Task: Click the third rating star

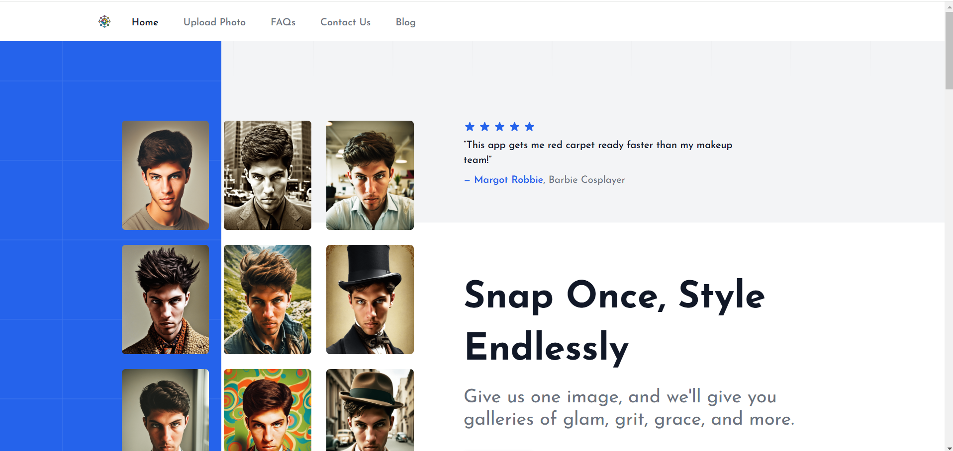Action: [499, 127]
